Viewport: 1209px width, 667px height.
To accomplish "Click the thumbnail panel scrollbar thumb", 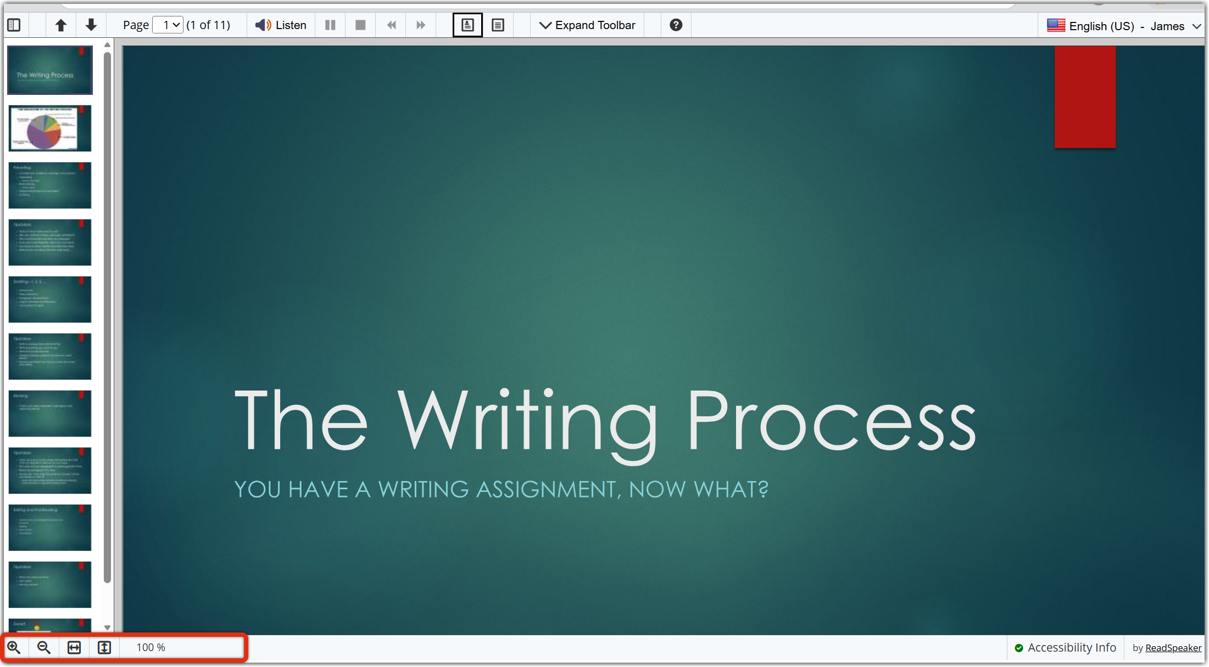I will [x=108, y=317].
